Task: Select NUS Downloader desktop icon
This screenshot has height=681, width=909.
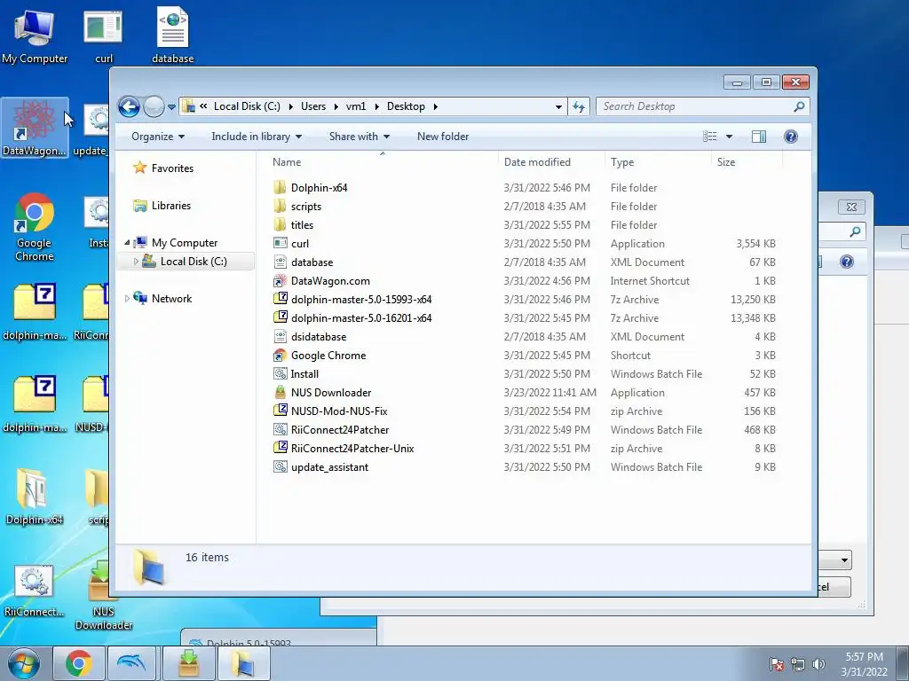Action: tap(104, 595)
